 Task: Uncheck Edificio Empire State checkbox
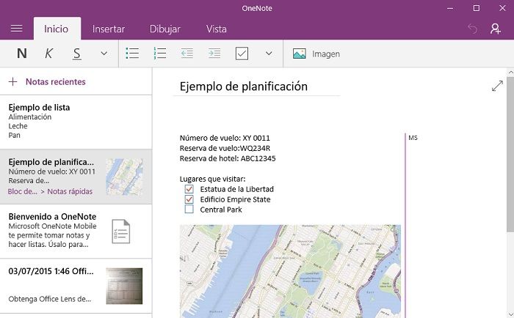coord(189,199)
